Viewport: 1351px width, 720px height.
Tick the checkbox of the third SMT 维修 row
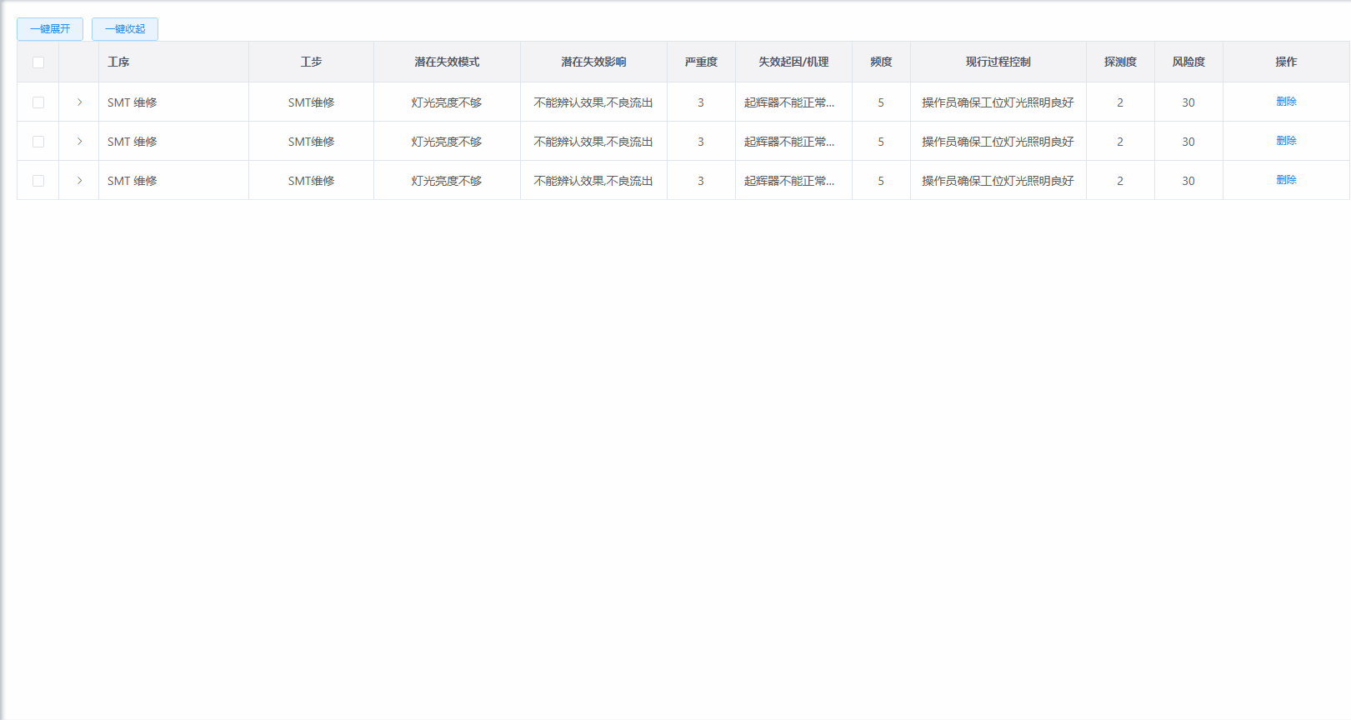coord(38,181)
